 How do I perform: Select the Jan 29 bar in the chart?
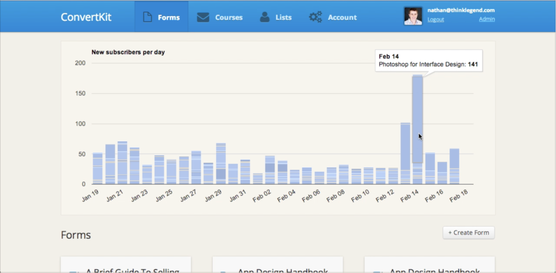coord(220,163)
